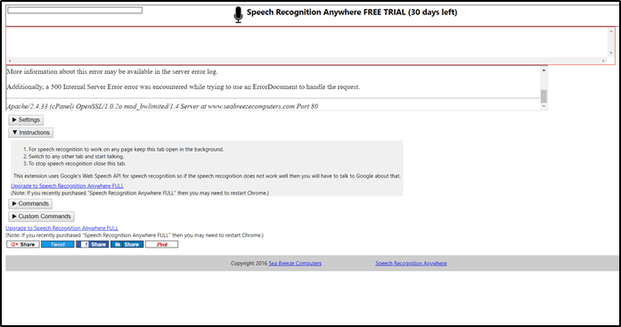Click the Pinit button
The height and width of the screenshot is (327, 621).
[x=161, y=244]
